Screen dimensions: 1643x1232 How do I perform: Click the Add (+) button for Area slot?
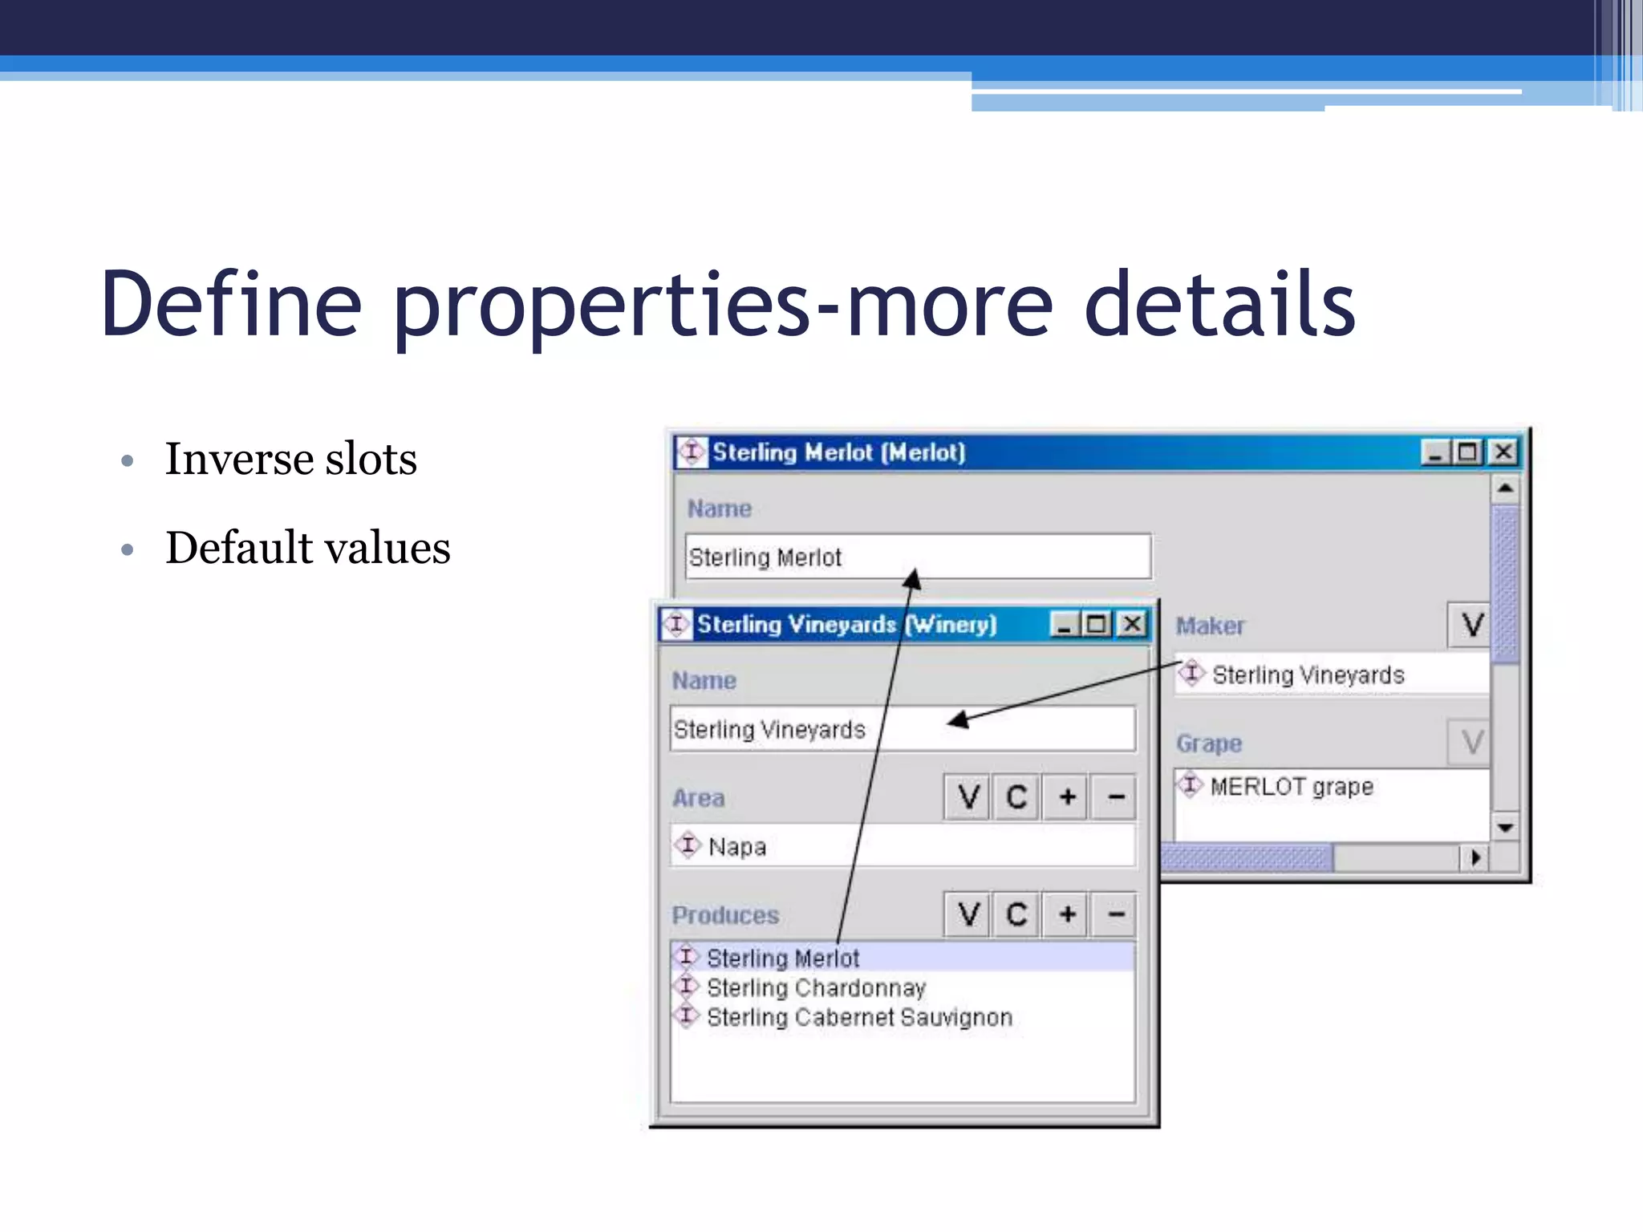coord(1066,797)
